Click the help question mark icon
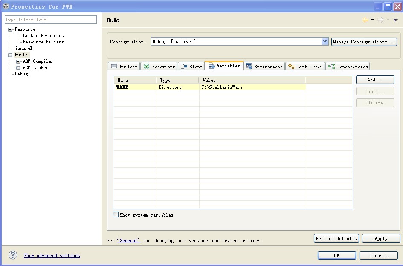Image resolution: width=403 pixels, height=266 pixels. [13, 255]
